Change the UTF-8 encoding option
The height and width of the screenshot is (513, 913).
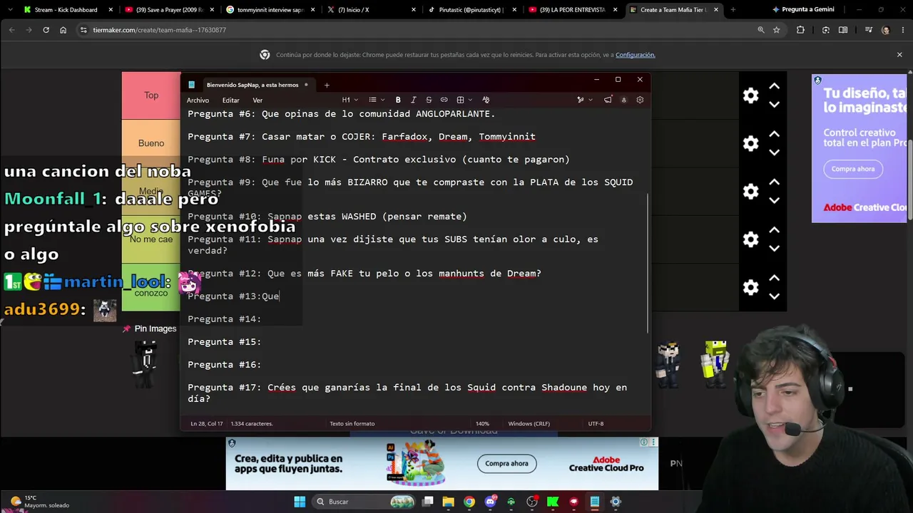pyautogui.click(x=596, y=423)
